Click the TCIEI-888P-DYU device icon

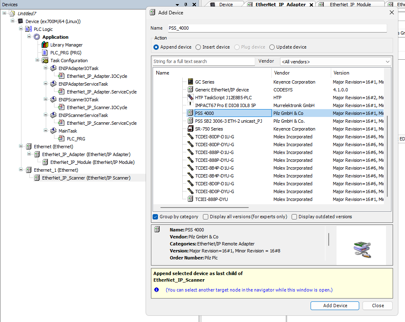(191, 199)
